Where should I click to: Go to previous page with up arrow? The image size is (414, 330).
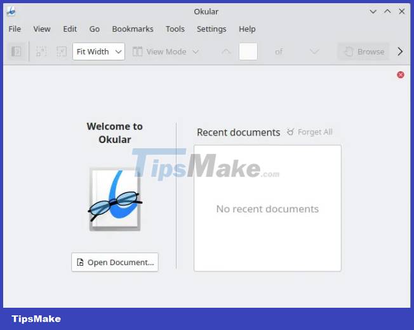click(226, 52)
